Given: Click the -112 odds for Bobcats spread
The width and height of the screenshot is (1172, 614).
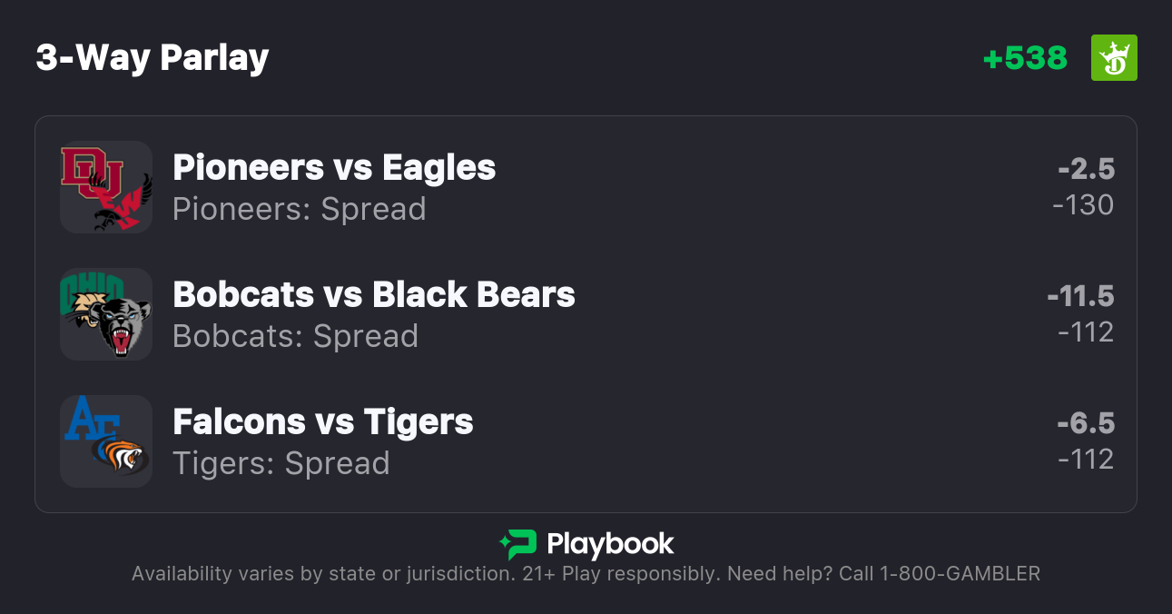Looking at the screenshot, I should click(1086, 332).
